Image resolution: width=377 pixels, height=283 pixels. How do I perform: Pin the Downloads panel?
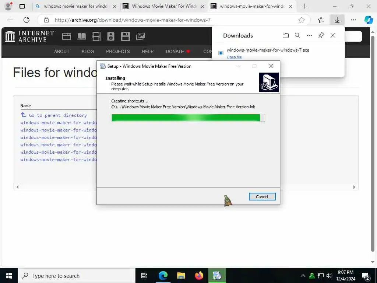(x=321, y=35)
